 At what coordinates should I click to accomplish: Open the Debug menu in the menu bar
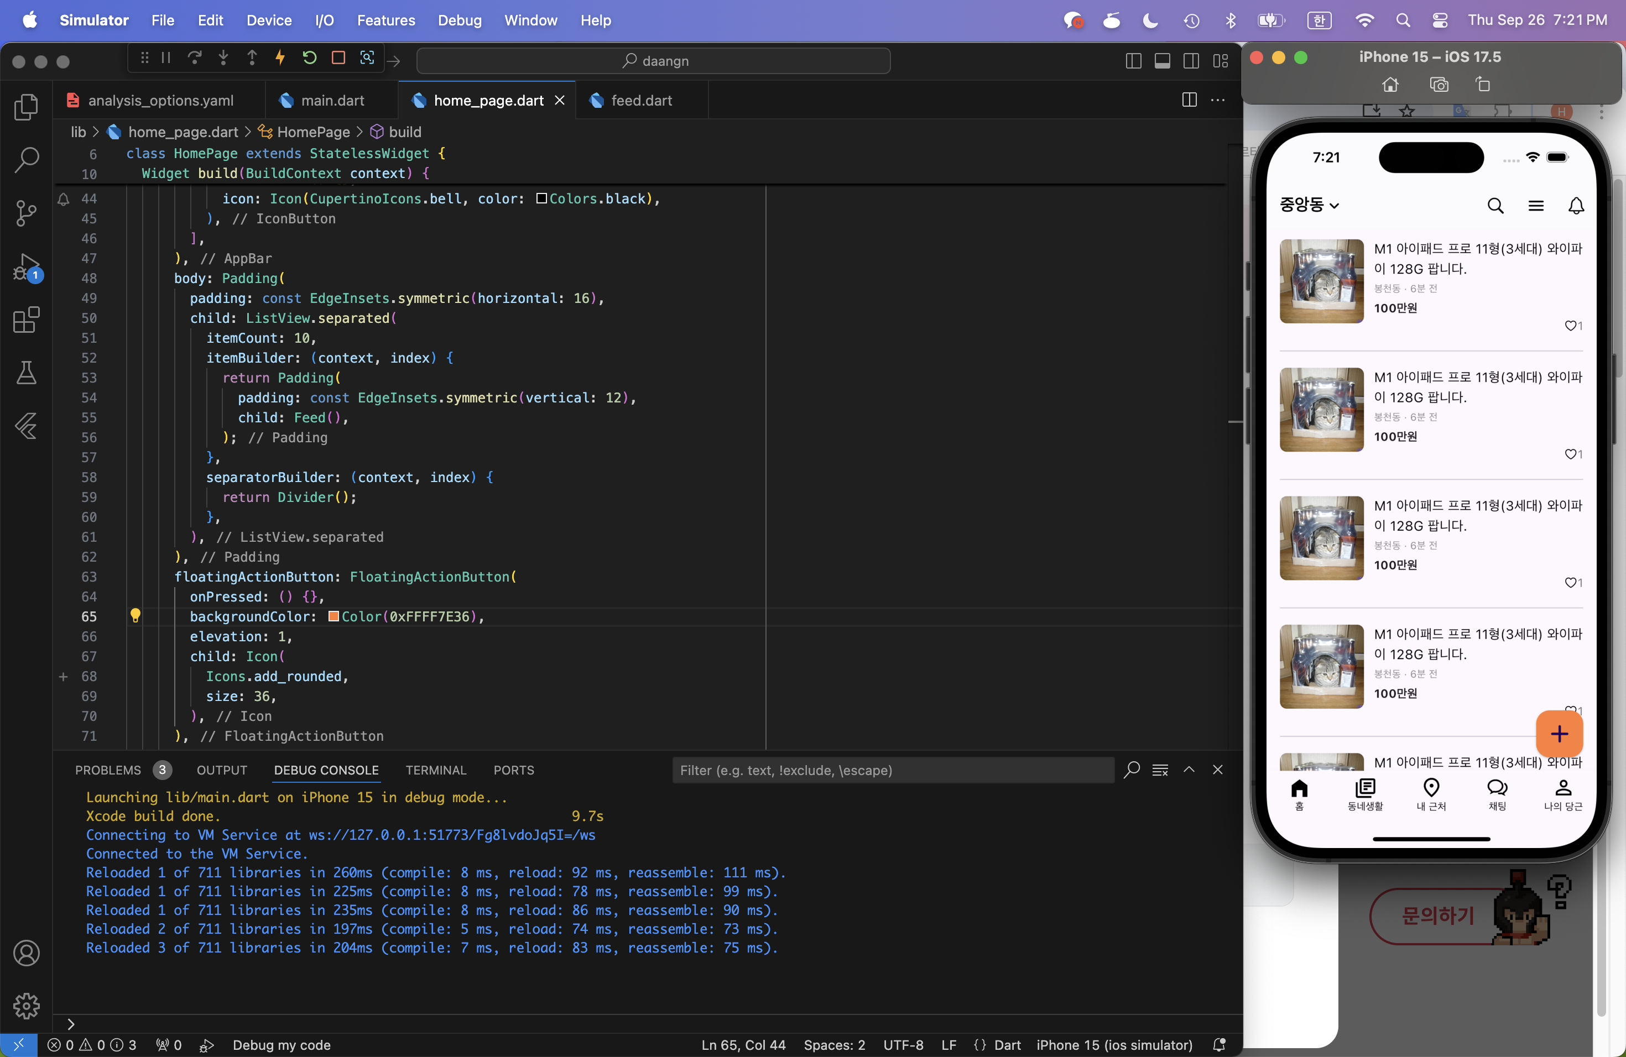coord(460,20)
